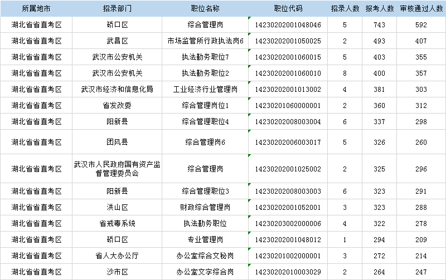
Task: Select cell 综合管理职位4
Action: click(x=205, y=122)
